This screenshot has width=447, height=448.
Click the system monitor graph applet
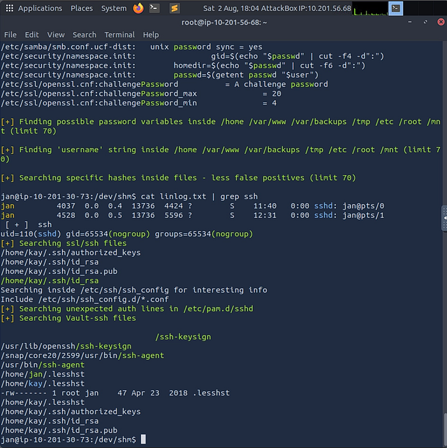[370, 8]
